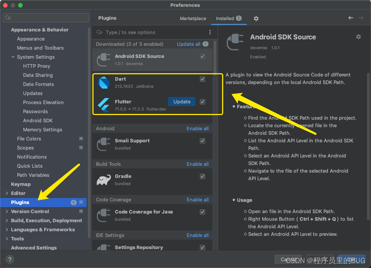Screen dimensions: 371x268
Task: Open the Android SDK settings page
Action: click(x=38, y=120)
